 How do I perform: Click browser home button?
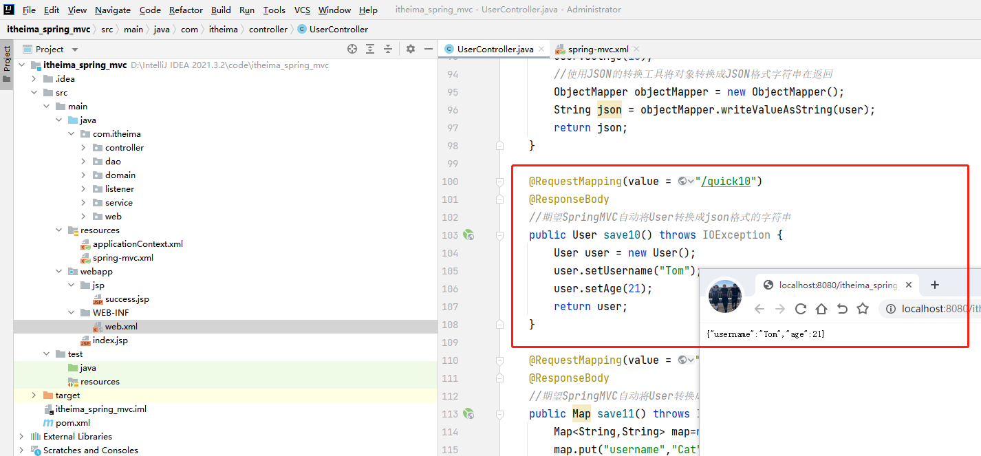click(821, 309)
